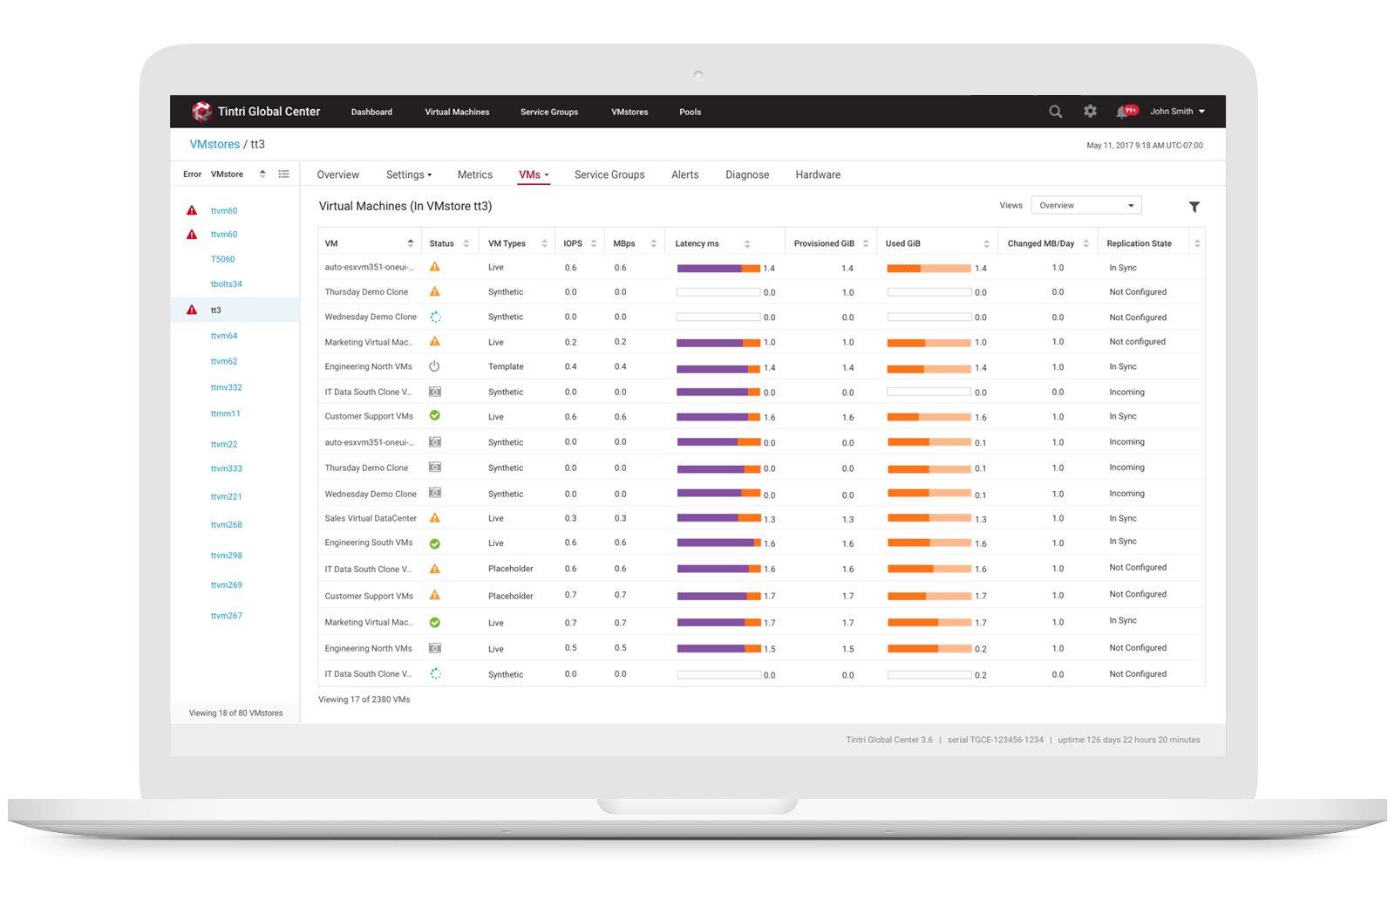Image resolution: width=1395 pixels, height=908 pixels.
Task: Click spinner icon for Wednesday Demo Clone Not Configured row
Action: pos(435,317)
